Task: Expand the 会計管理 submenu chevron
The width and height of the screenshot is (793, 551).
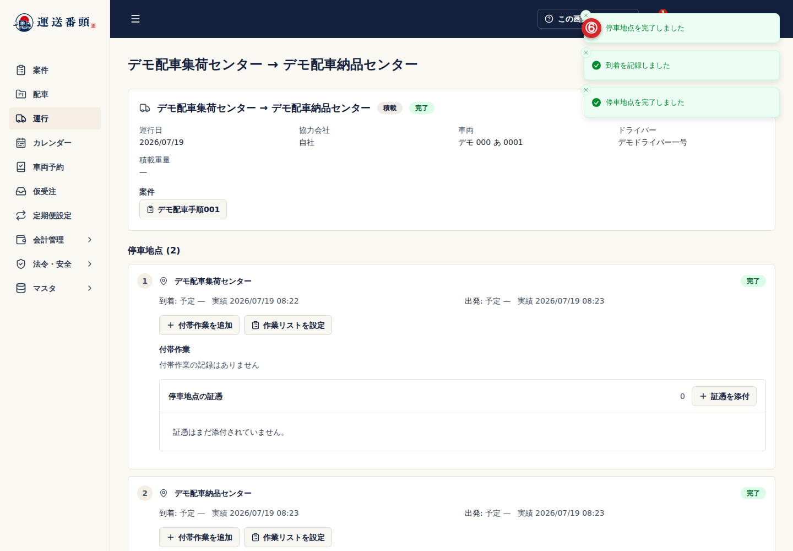Action: pyautogui.click(x=90, y=240)
